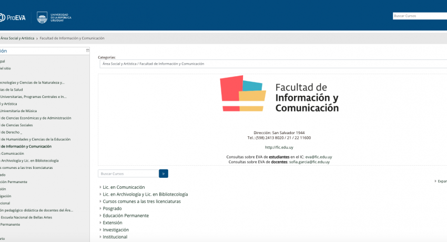Image resolution: width=447 pixels, height=242 pixels.
Task: Open the http://fic.edu.uy website link
Action: point(279,147)
